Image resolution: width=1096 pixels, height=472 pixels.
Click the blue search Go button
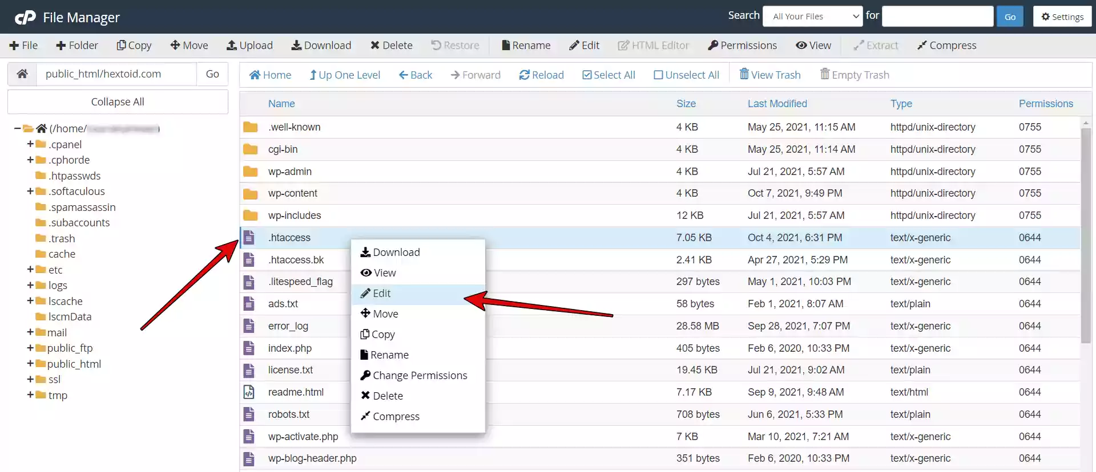[x=1010, y=17]
